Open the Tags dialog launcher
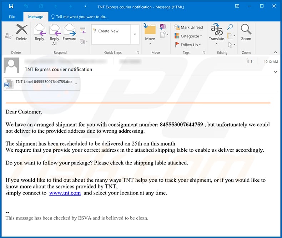The width and height of the screenshot is (282, 238). click(204, 52)
